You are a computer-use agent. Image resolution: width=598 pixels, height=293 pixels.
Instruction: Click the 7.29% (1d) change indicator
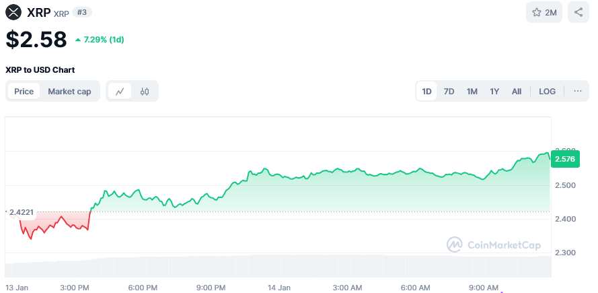click(100, 39)
